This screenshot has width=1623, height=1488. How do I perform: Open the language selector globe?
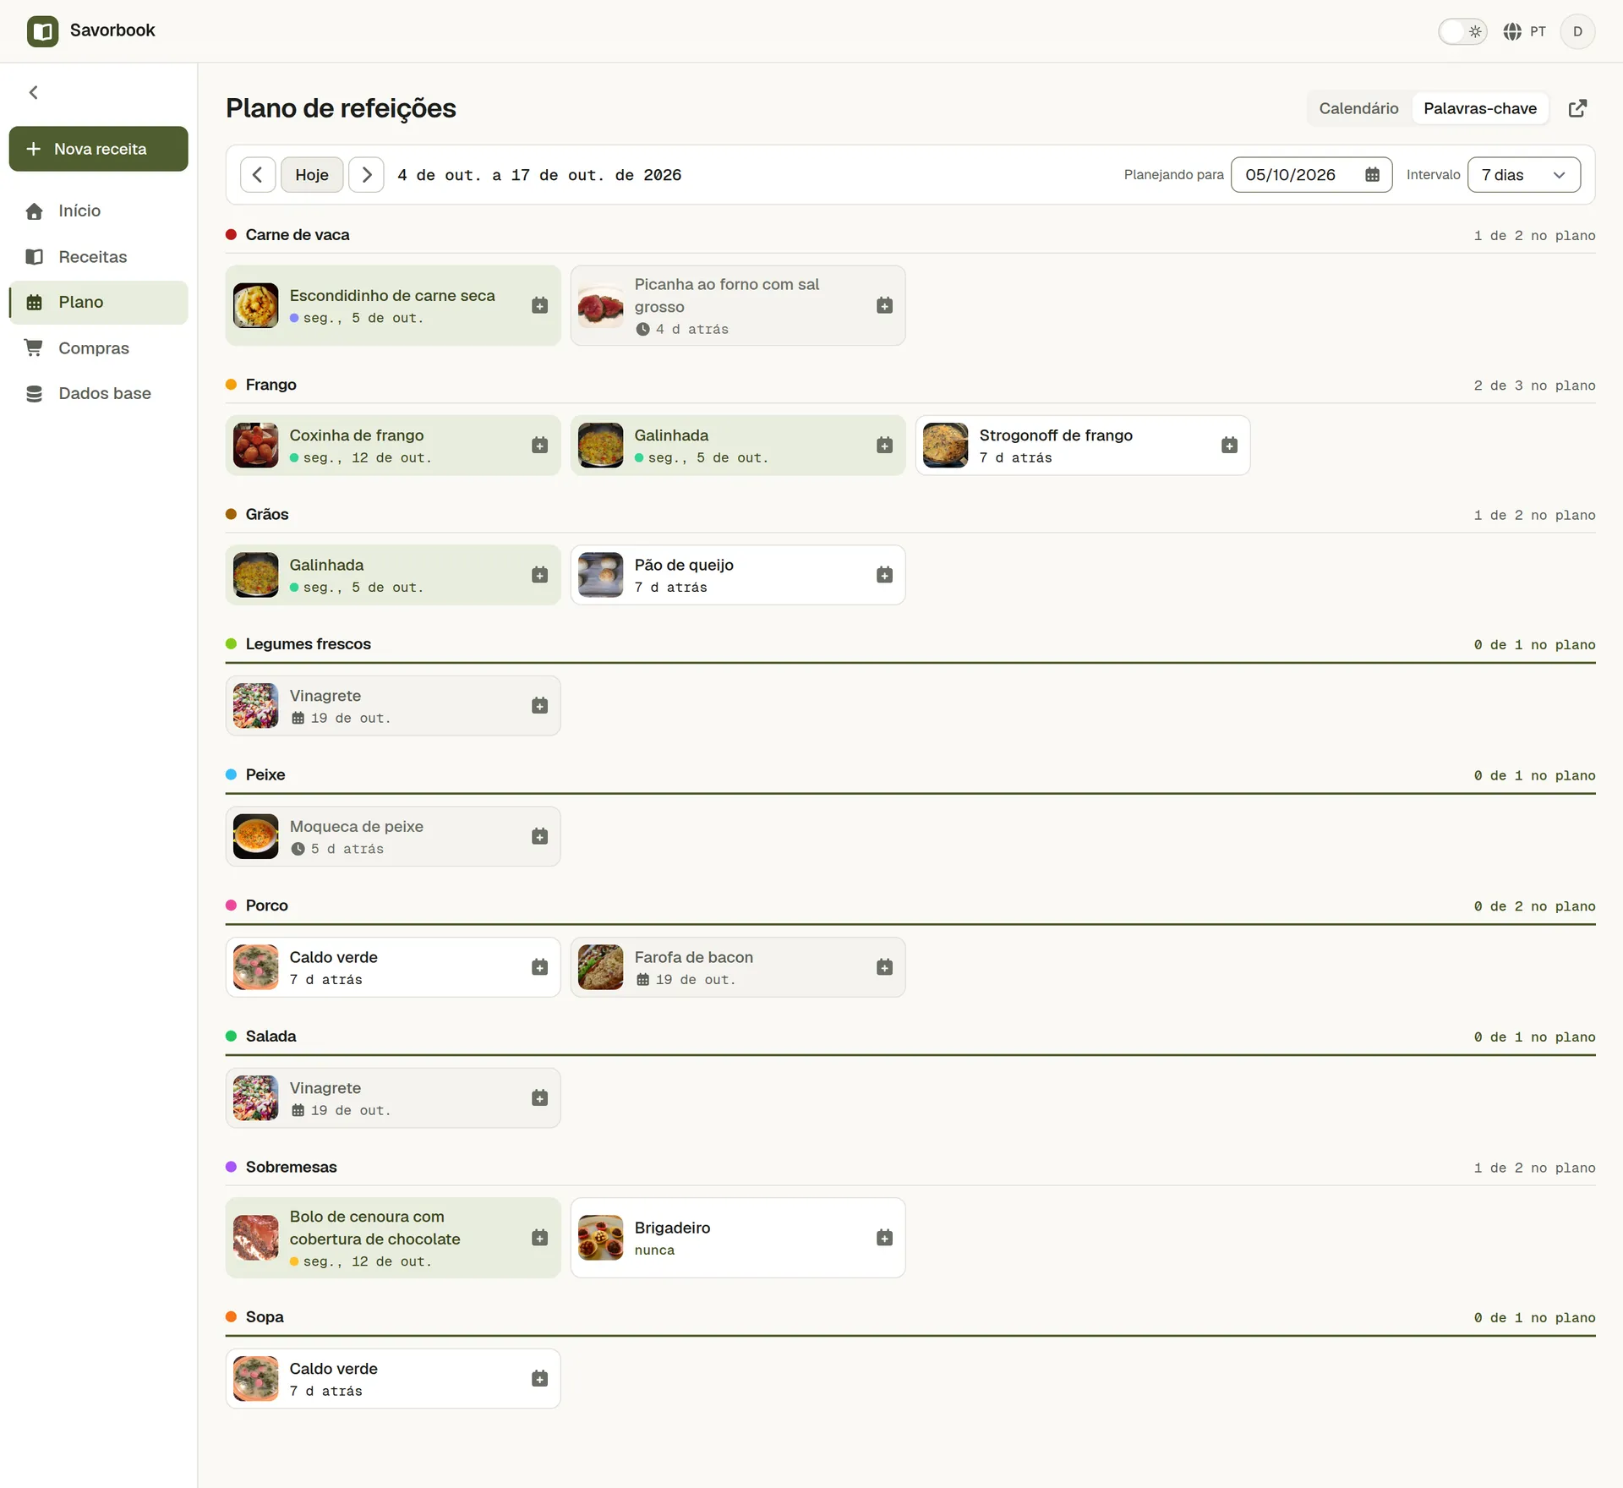(1512, 31)
